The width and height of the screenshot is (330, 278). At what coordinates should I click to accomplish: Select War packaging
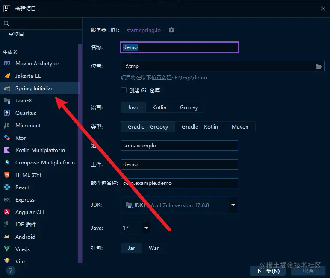[x=154, y=248]
